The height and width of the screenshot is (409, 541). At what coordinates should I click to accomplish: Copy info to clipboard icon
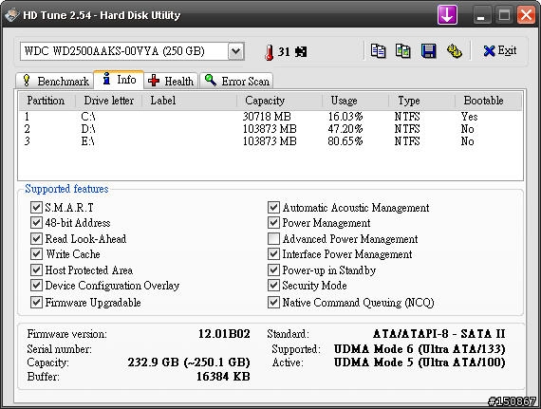pos(378,51)
